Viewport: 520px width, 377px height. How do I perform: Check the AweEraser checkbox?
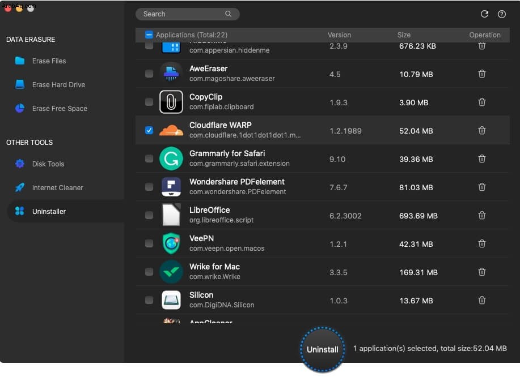tap(149, 74)
